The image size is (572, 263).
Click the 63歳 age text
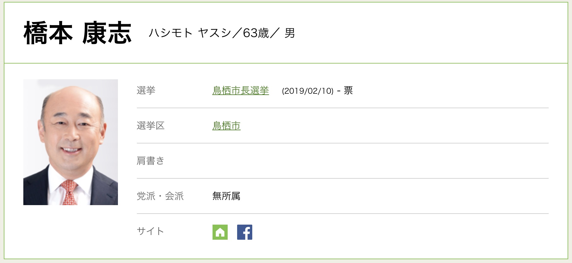tap(256, 33)
